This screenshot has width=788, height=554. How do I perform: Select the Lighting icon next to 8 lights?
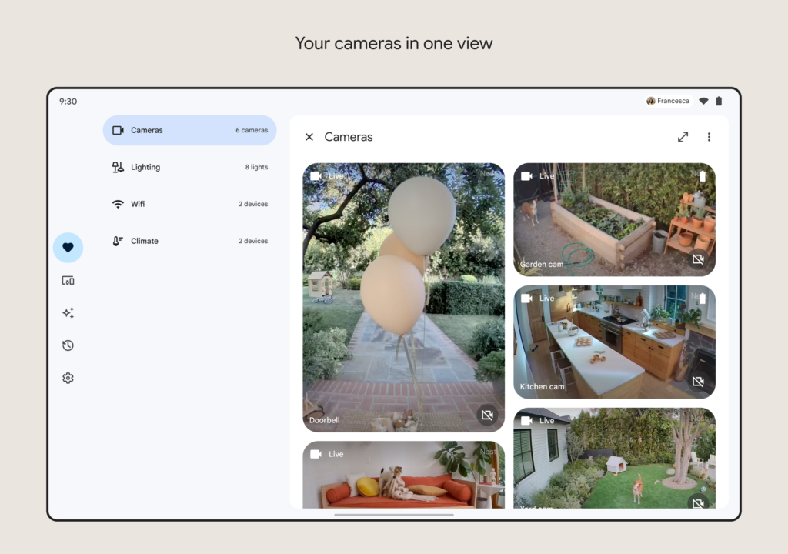pyautogui.click(x=119, y=167)
